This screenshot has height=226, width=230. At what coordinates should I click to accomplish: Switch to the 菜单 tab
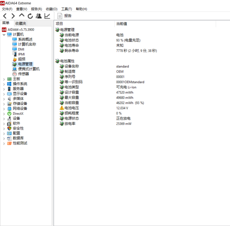pos(6,23)
